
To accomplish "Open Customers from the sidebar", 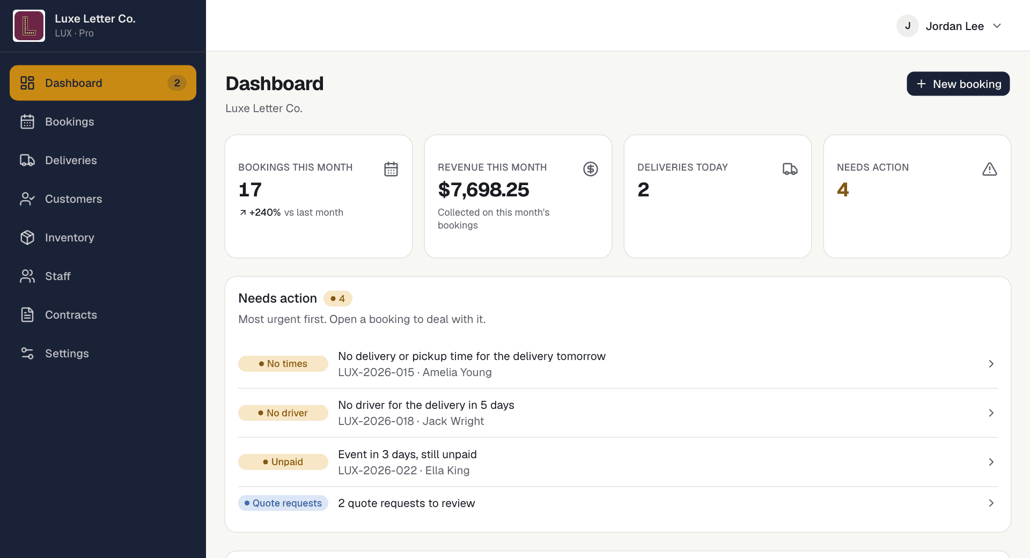I will 103,199.
